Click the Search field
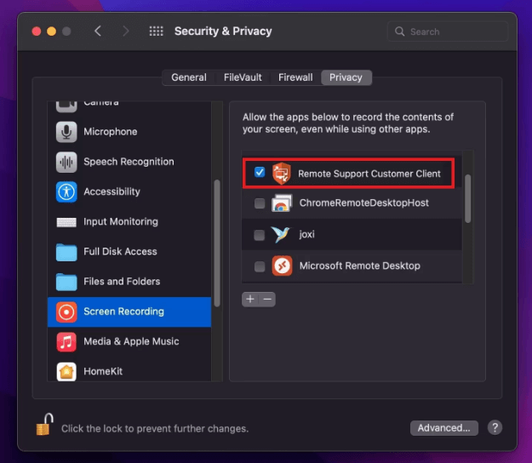532x463 pixels. pyautogui.click(x=451, y=31)
